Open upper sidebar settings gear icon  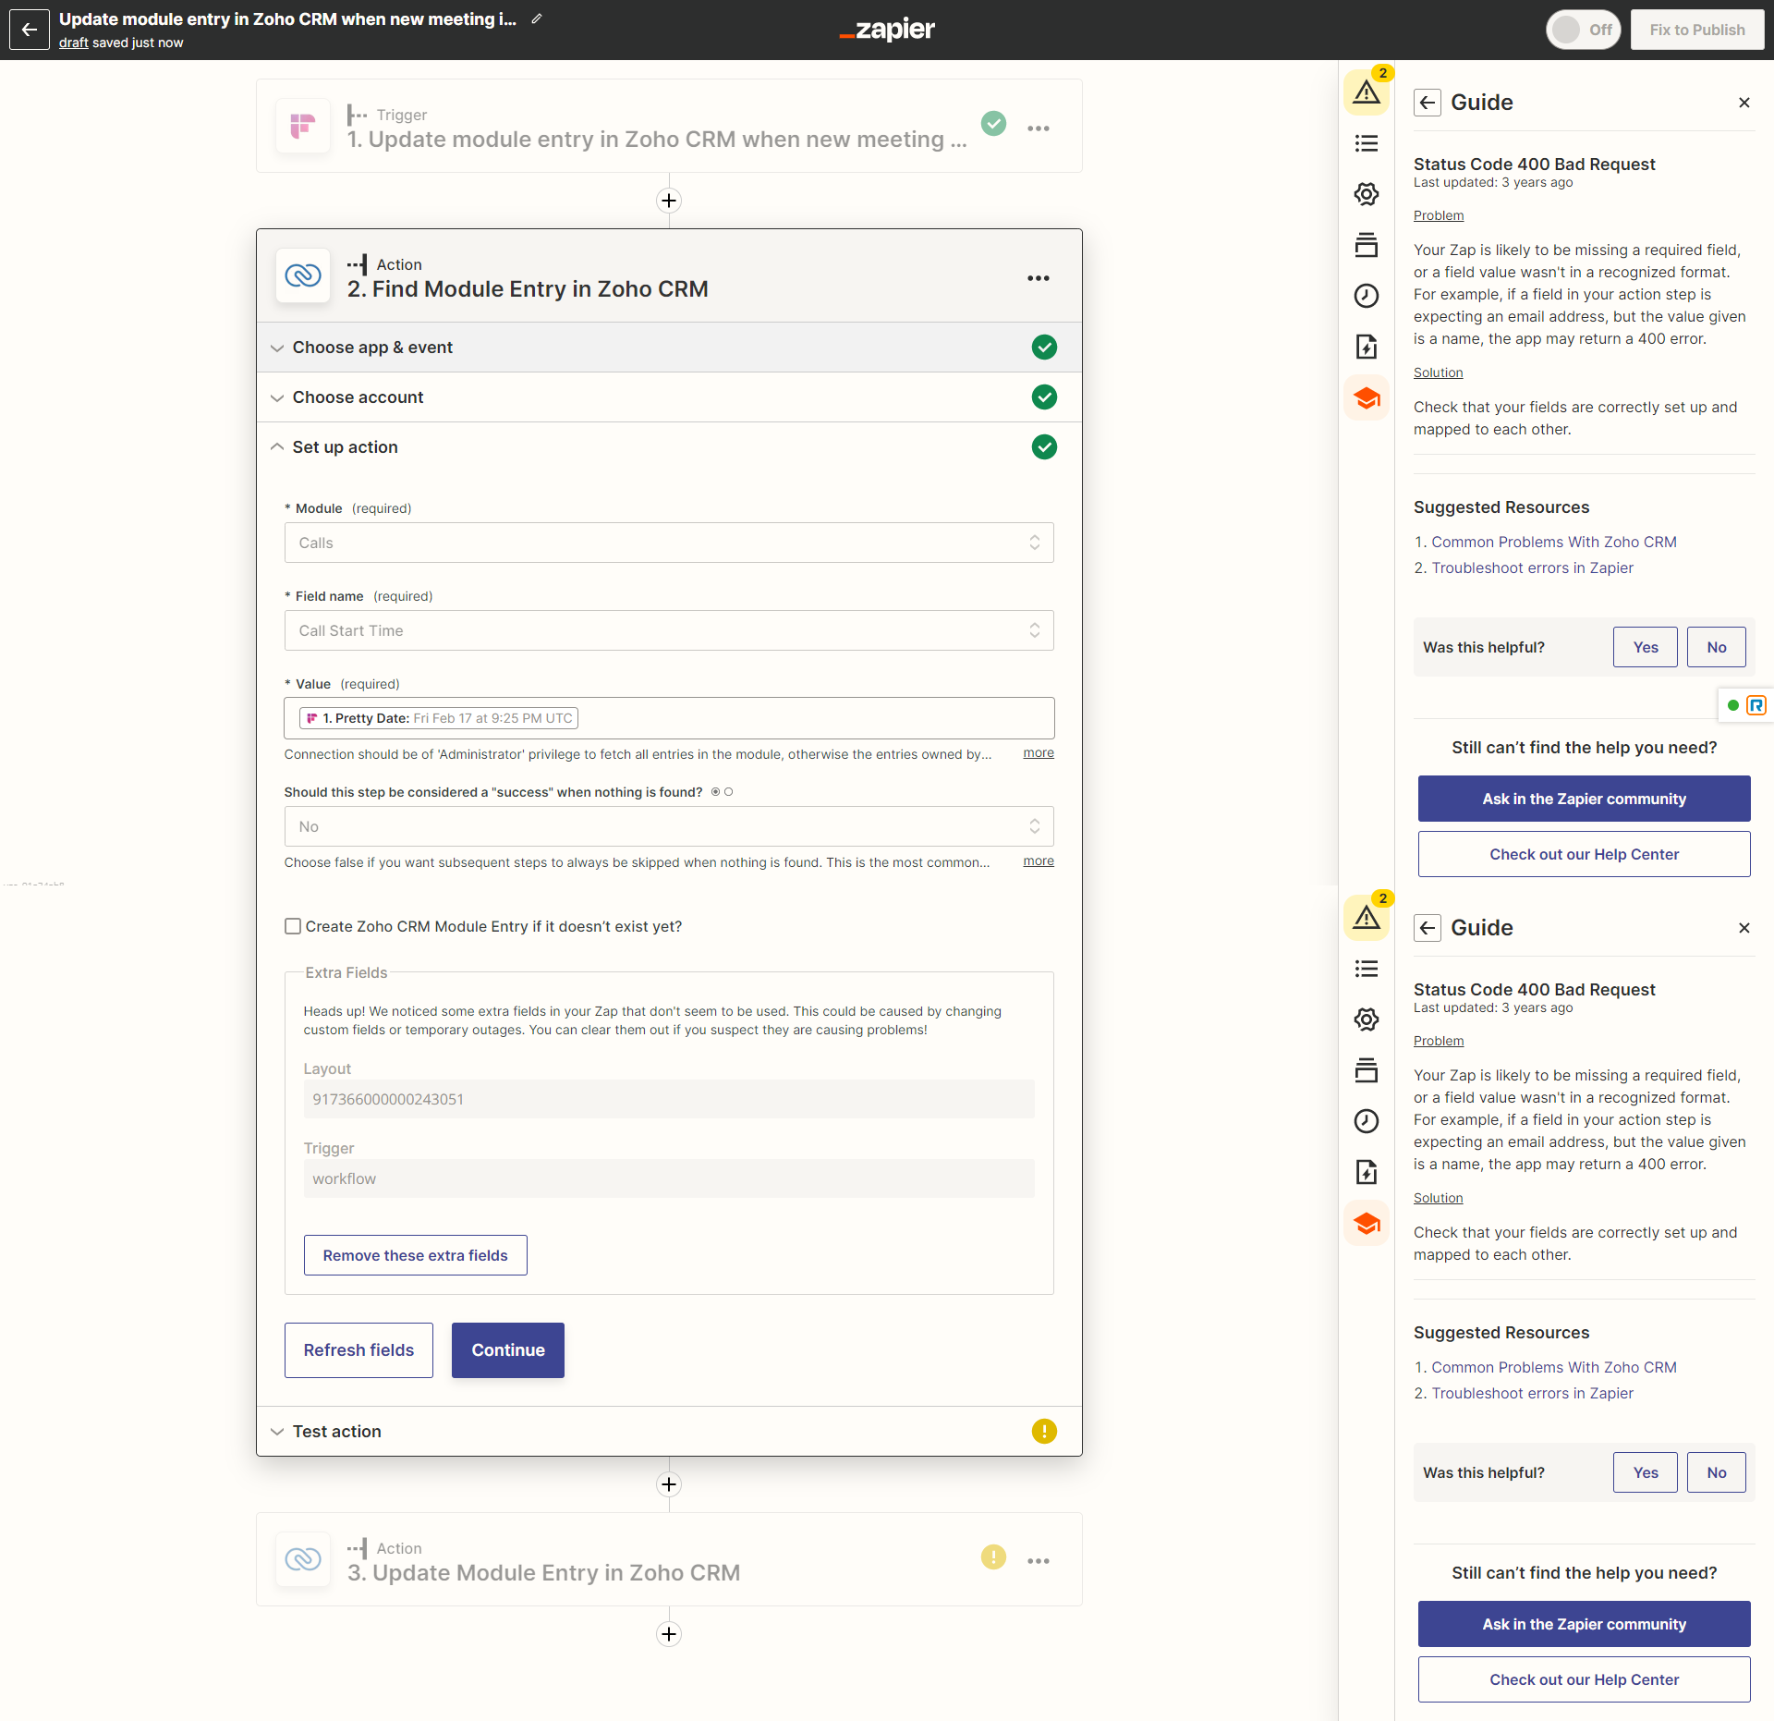click(1367, 194)
